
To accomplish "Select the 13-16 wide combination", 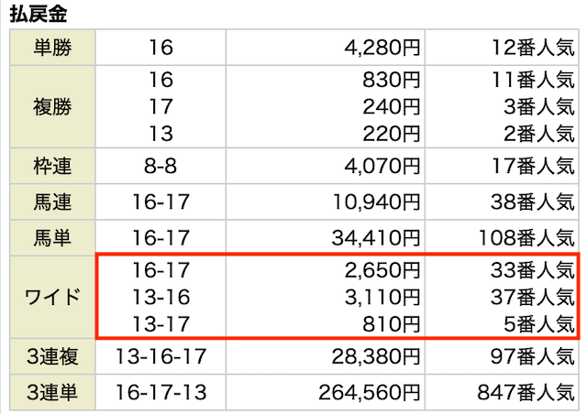I will [x=161, y=298].
